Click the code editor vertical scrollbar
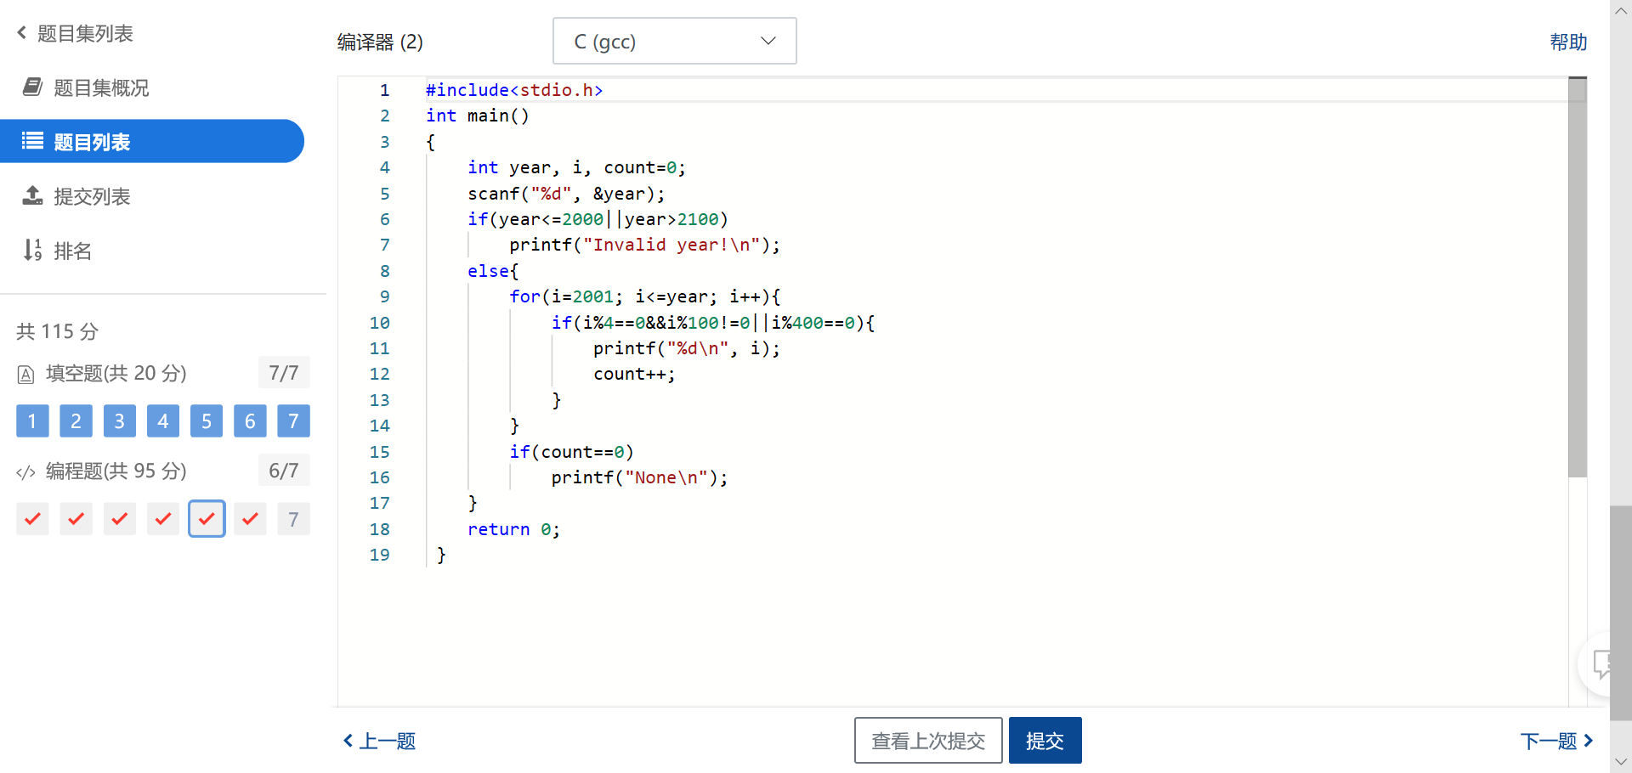 click(1578, 280)
